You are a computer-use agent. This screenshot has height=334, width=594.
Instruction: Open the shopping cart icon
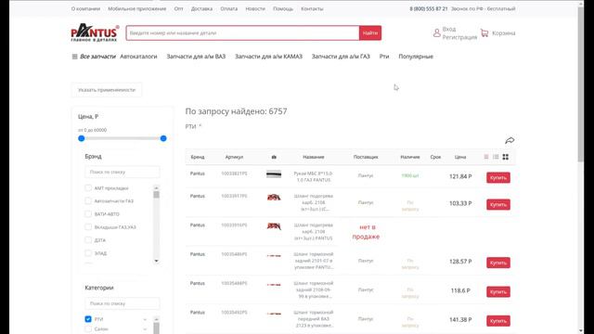coord(484,33)
